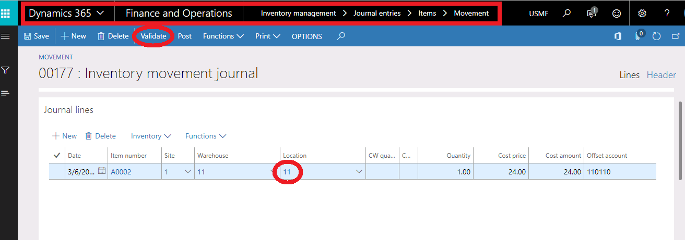Sort by Date column header

74,156
